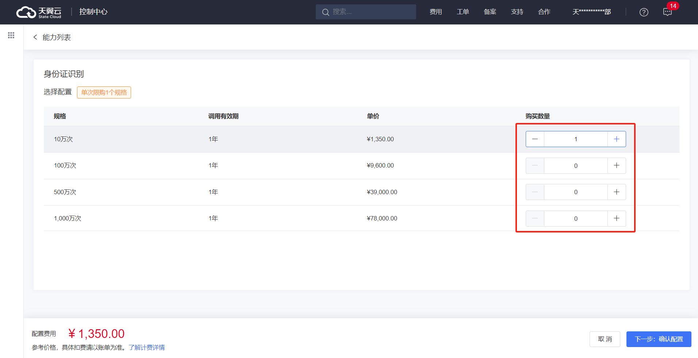
Task: Click the quantity field of 10万次 row
Action: 576,139
